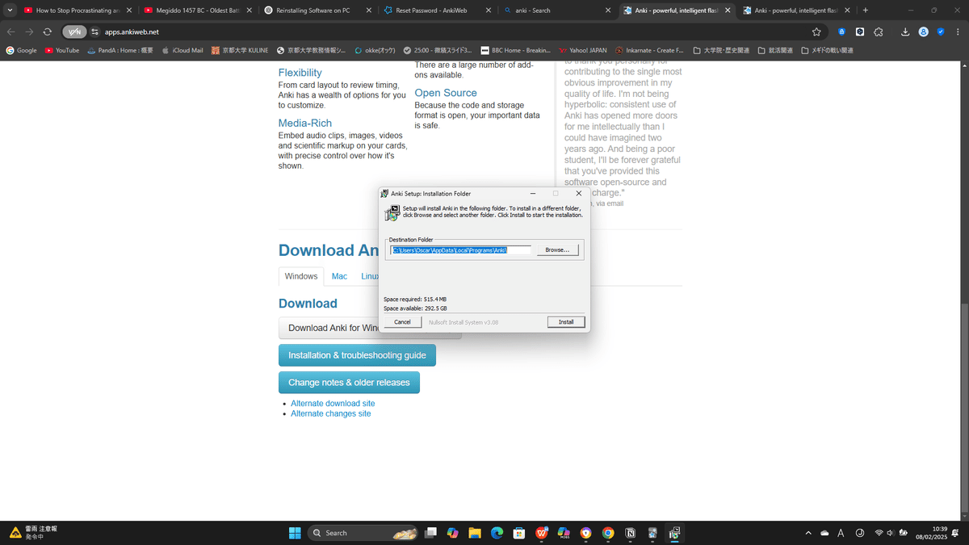Open the iCloud Mail bookmark
This screenshot has width=969, height=545.
pos(182,50)
